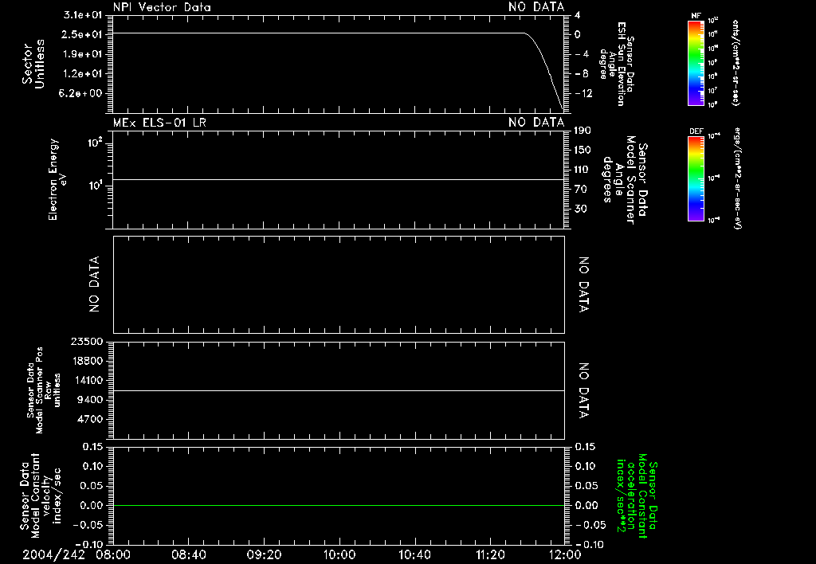
Task: Click the '190' scanner angle tick label
Action: pos(583,131)
